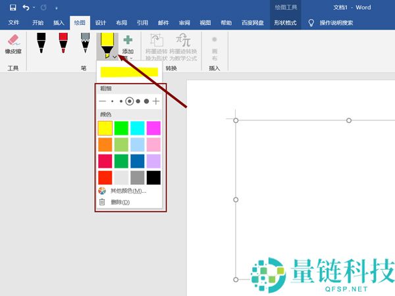Click the undo arrow icon
The image size is (395, 296).
26,8
